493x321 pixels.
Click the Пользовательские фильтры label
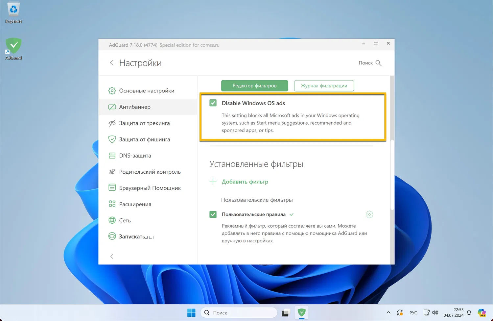click(257, 200)
